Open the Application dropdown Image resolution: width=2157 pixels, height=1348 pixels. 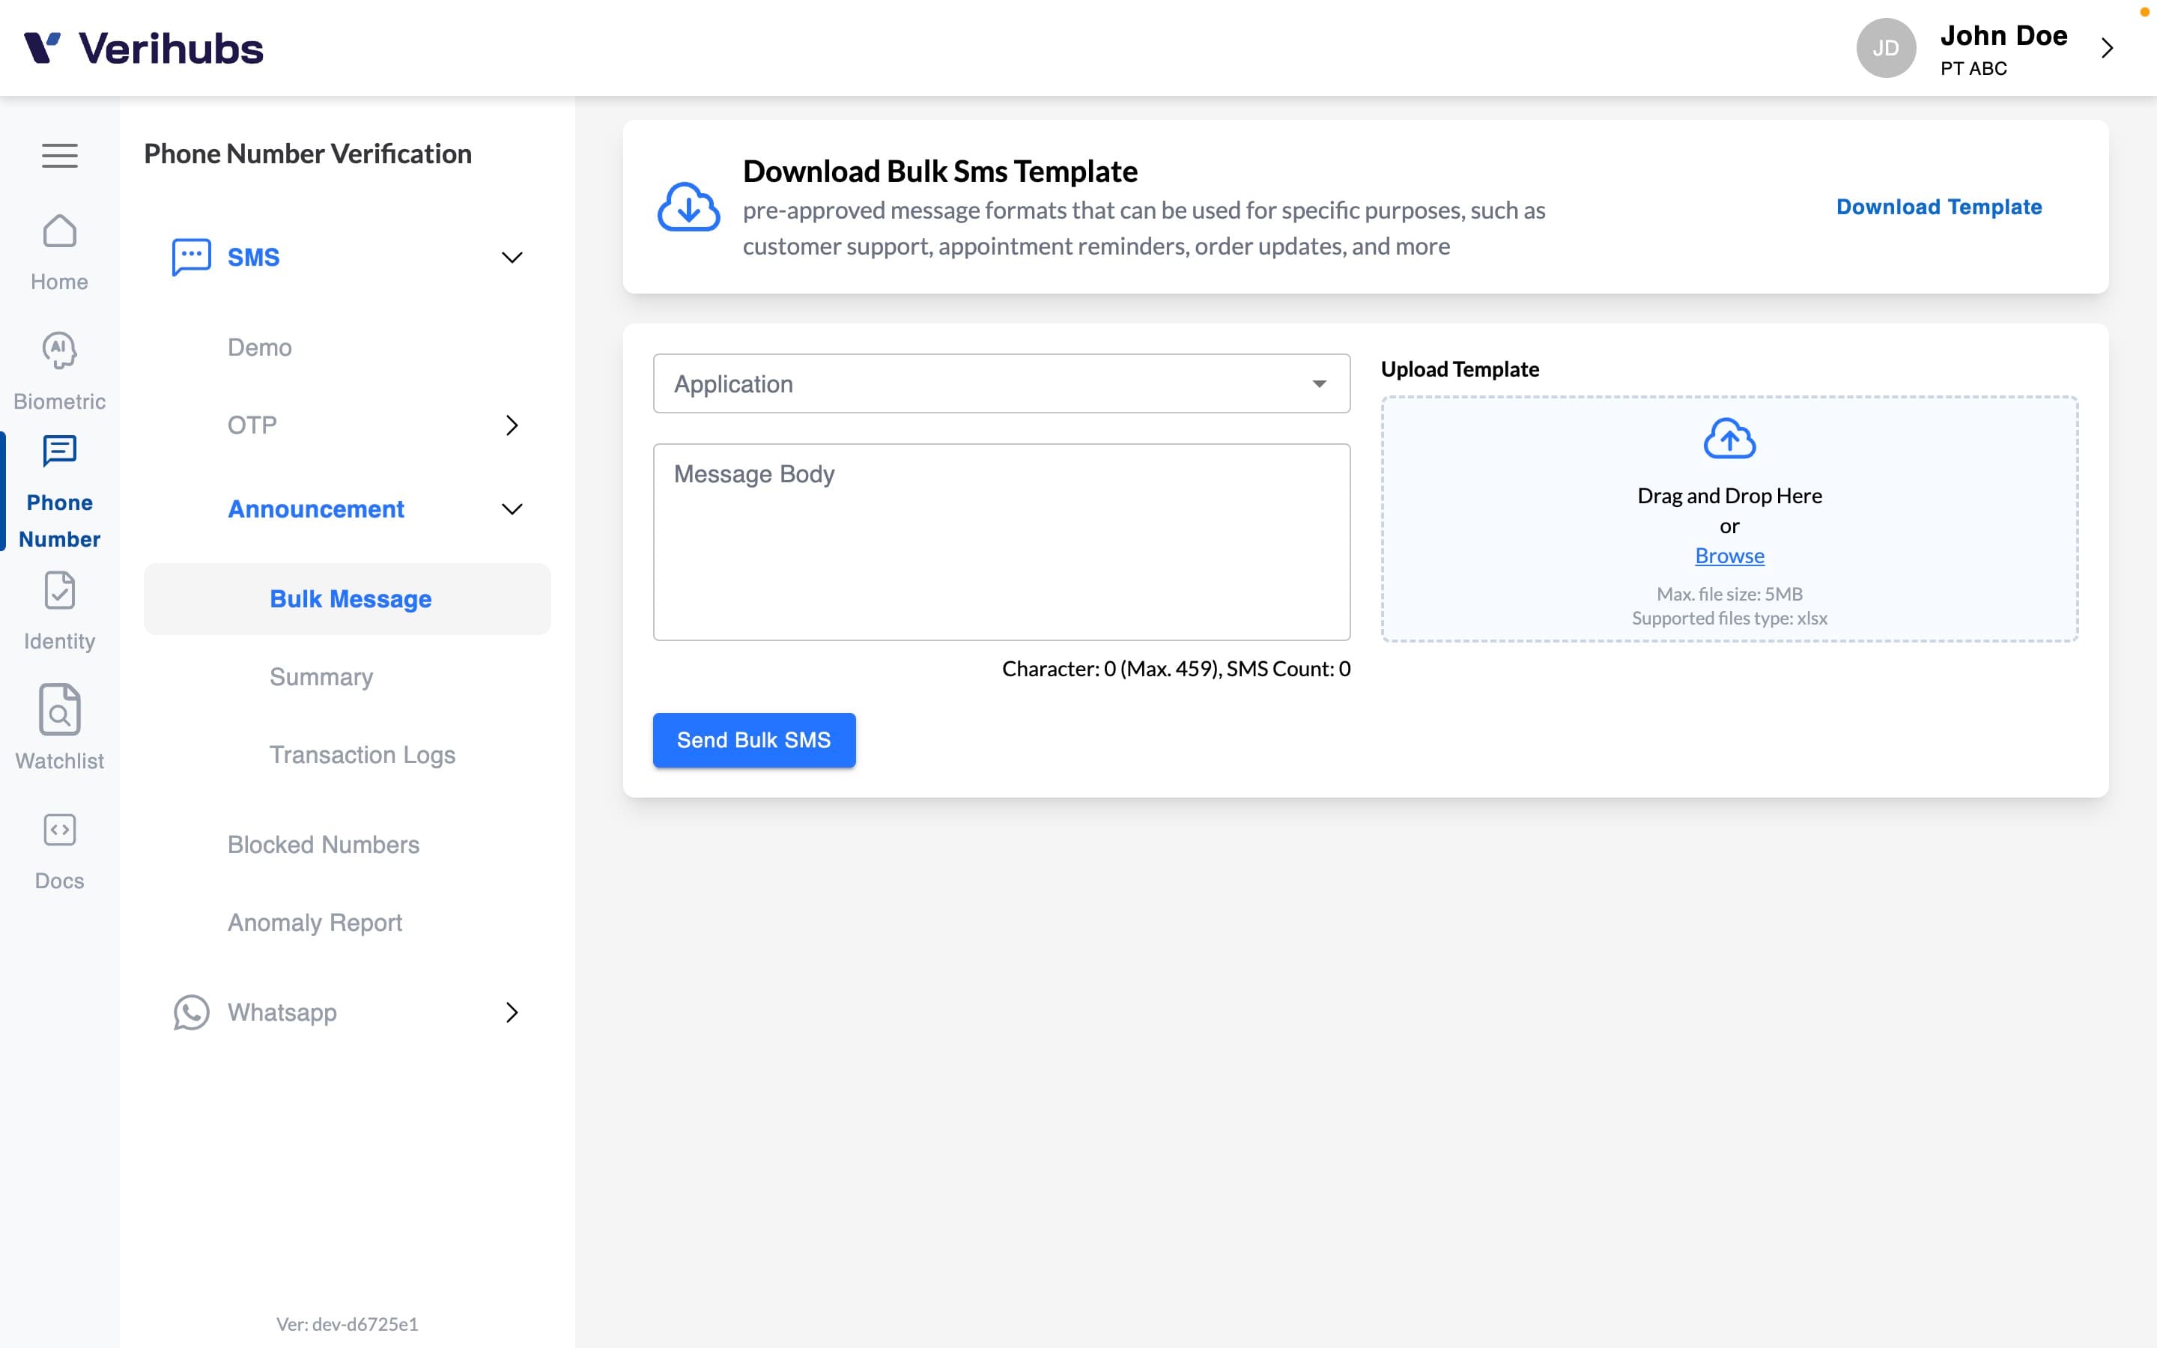tap(1001, 383)
